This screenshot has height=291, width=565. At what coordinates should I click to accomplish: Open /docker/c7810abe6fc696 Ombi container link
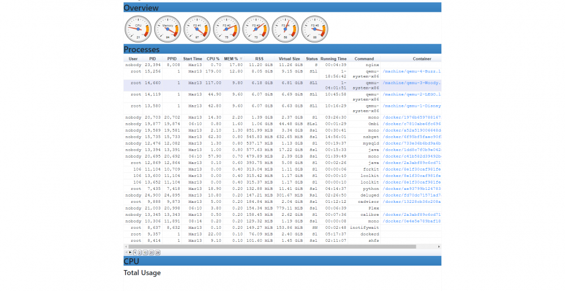pos(411,124)
